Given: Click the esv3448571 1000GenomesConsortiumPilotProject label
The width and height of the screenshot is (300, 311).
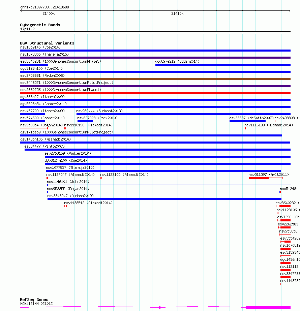Looking at the screenshot, I should (67, 83).
